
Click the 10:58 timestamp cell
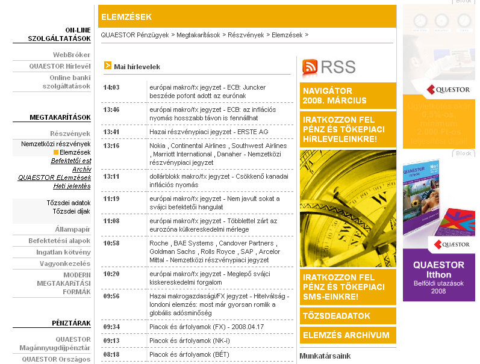tap(111, 243)
